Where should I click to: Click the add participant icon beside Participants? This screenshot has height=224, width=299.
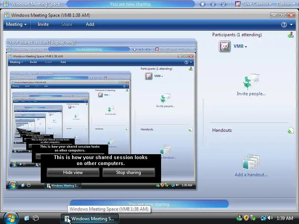click(291, 35)
